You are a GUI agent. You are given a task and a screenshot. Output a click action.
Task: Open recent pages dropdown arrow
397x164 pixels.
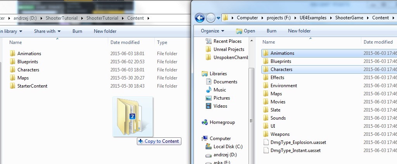218,18
